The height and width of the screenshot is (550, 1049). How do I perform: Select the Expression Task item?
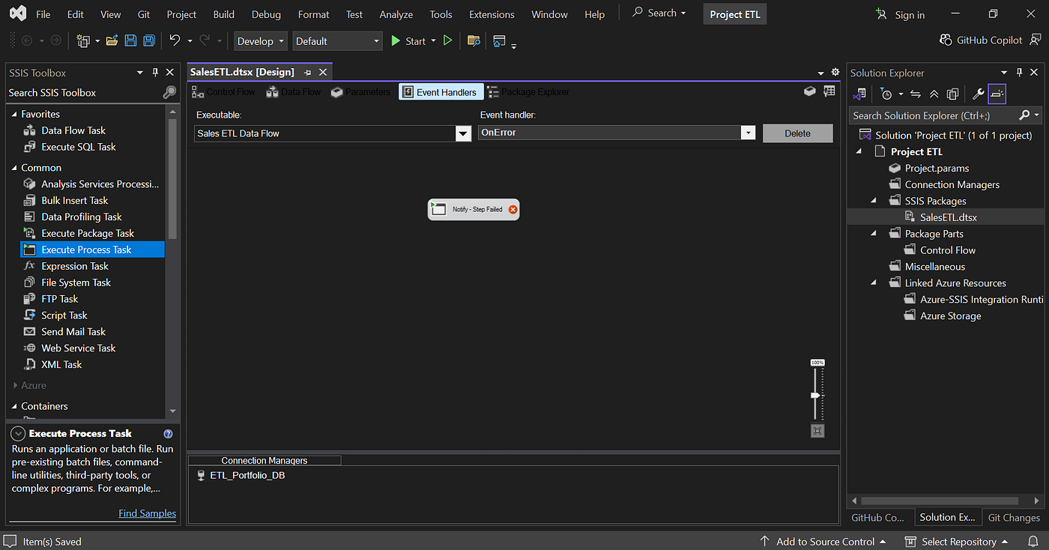tap(75, 267)
